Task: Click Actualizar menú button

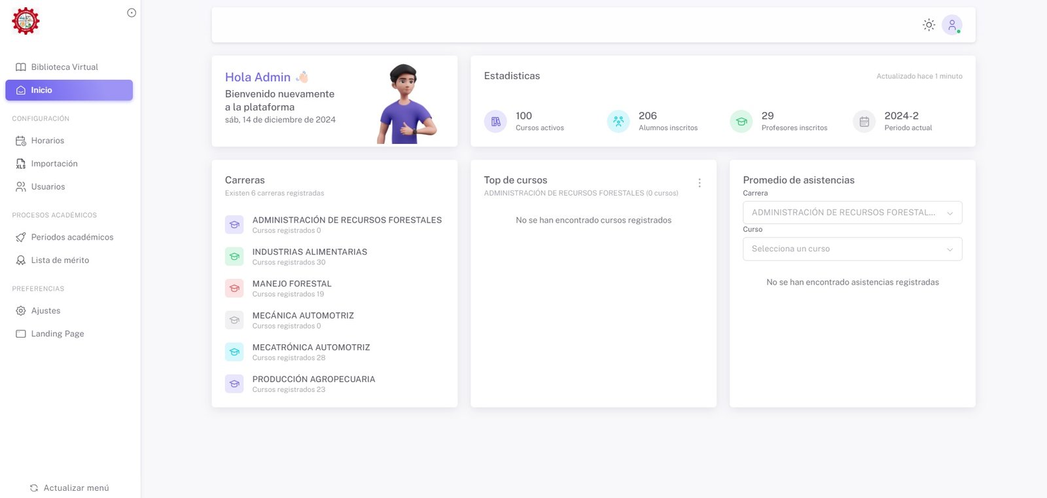Action: point(69,488)
